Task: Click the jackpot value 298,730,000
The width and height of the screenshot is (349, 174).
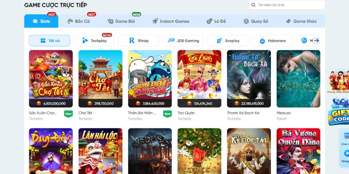Action: [104, 104]
